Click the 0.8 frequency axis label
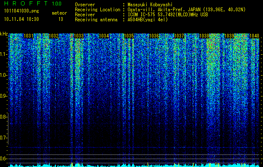This screenshot has height=167, width=263. pos(3,117)
